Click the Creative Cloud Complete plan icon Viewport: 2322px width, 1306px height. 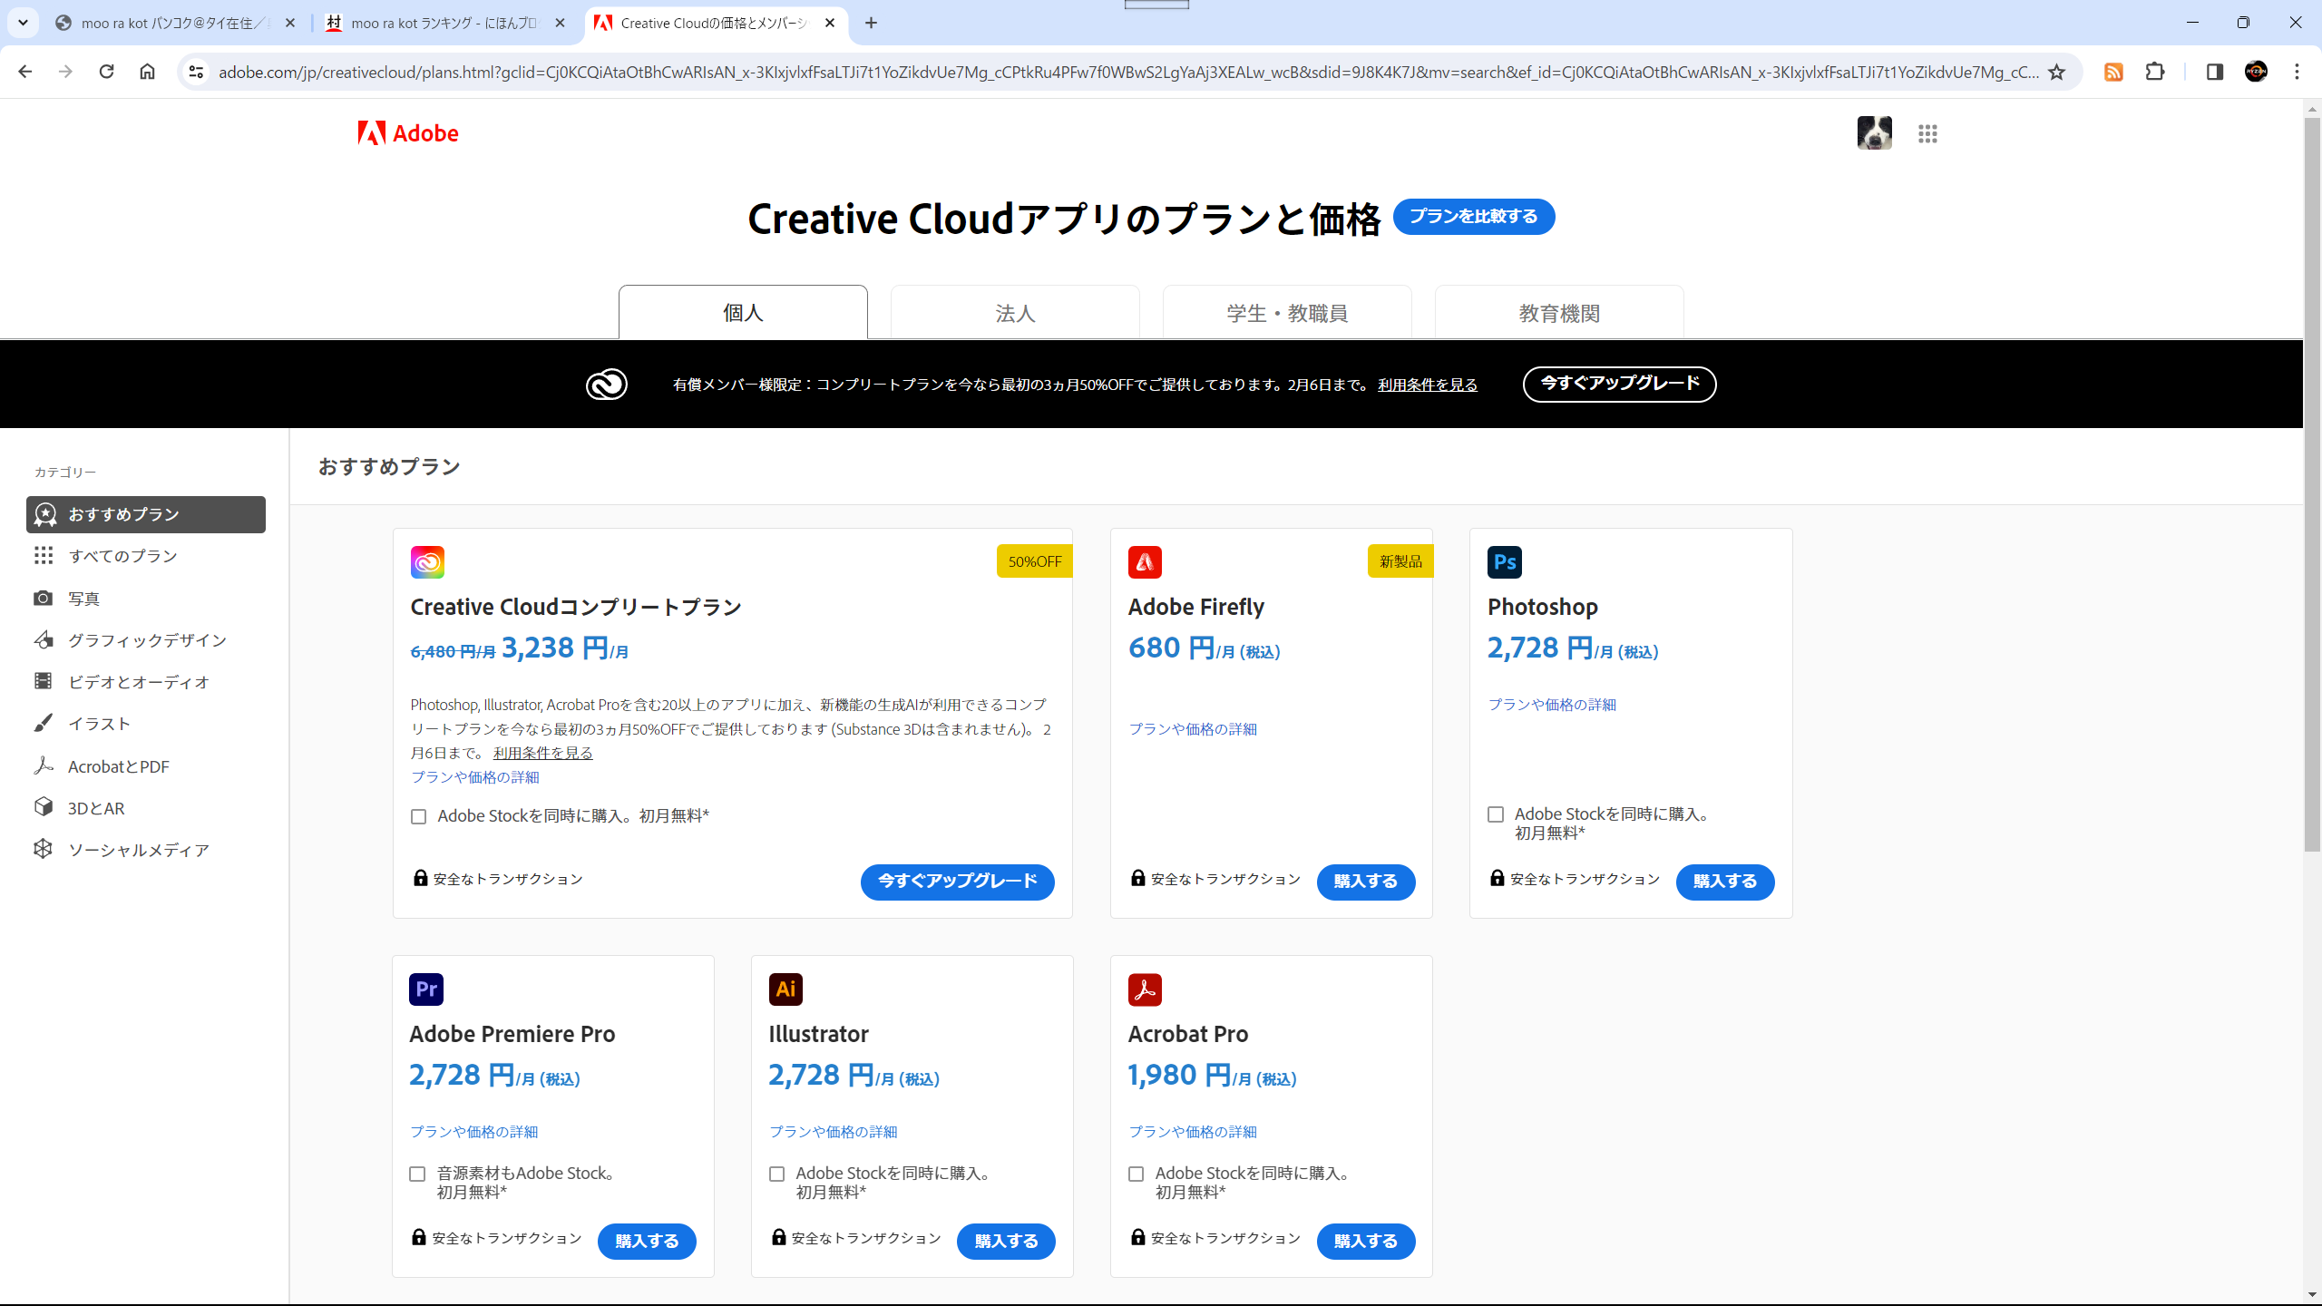[427, 562]
